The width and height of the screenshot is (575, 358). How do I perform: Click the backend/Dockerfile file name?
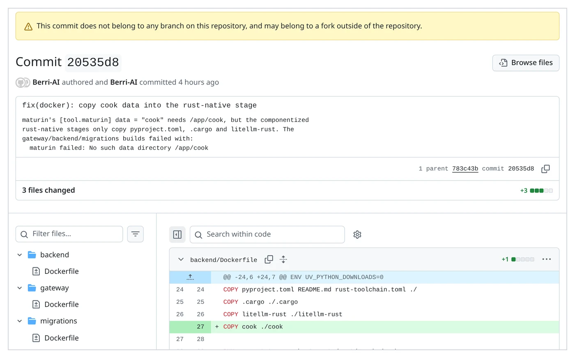click(224, 260)
